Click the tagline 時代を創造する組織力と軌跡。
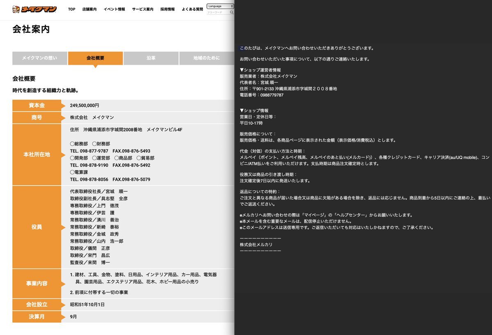Image resolution: width=492 pixels, height=335 pixels. click(x=46, y=90)
